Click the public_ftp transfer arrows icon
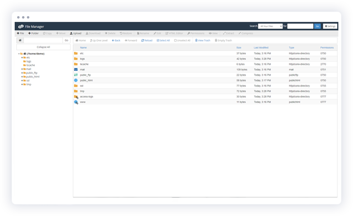The height and width of the screenshot is (216, 353). click(76, 75)
